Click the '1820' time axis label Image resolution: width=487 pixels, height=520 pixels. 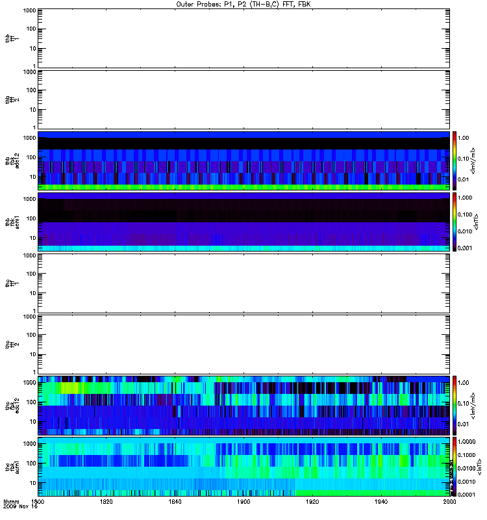(x=106, y=501)
